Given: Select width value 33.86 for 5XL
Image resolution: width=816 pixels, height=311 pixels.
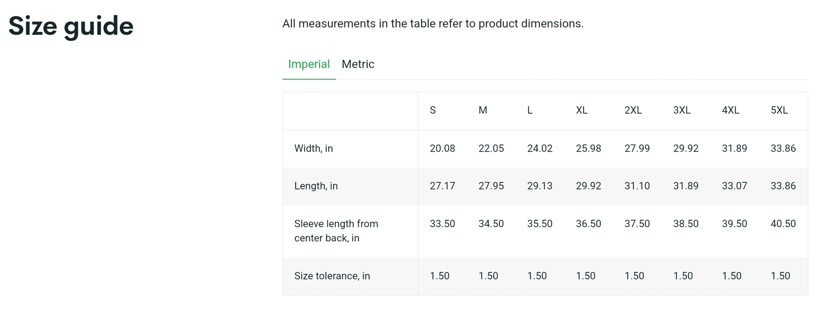Looking at the screenshot, I should (783, 148).
